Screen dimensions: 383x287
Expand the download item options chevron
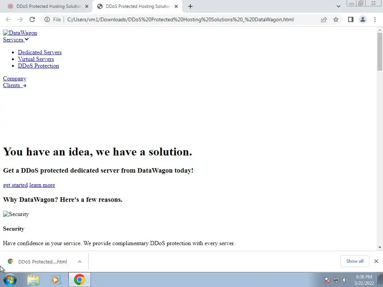pos(80,262)
